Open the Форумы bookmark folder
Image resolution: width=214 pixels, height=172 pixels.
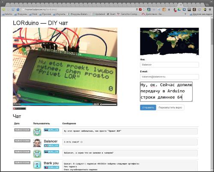tap(21, 14)
